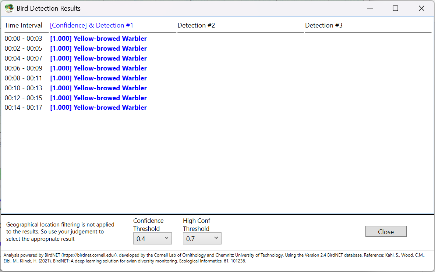Click the High Conf Threshold label

pyautogui.click(x=197, y=225)
